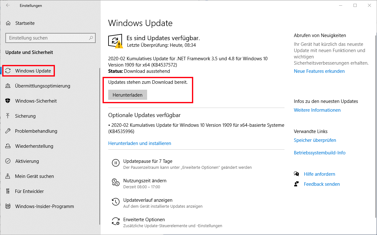Open Betriebssystembuild-Info link
377x235 pixels.
320,153
